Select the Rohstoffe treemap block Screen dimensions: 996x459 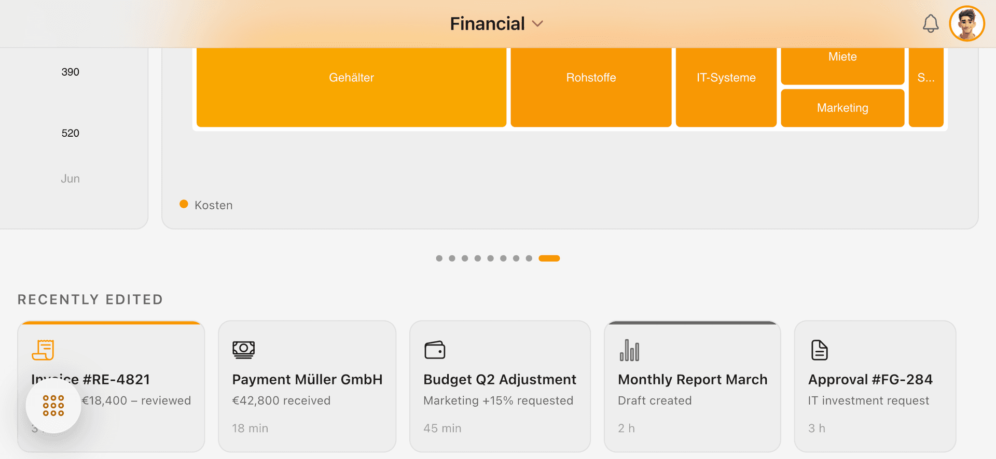pyautogui.click(x=591, y=87)
